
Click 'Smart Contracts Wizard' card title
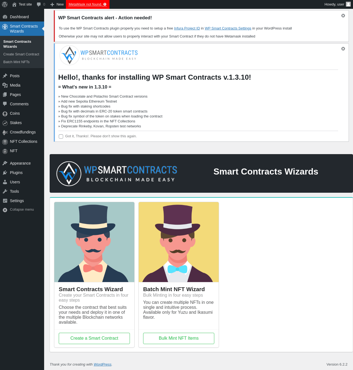pyautogui.click(x=91, y=289)
